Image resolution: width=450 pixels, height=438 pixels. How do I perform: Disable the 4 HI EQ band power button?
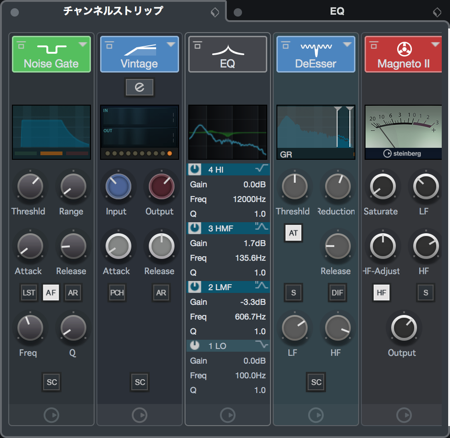195,170
